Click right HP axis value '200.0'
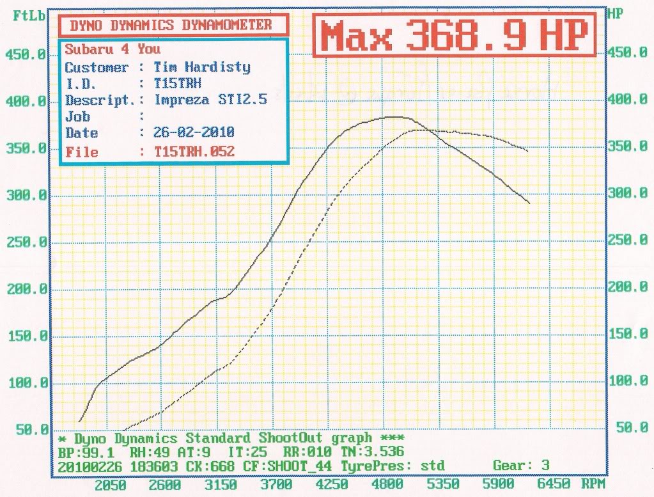 pyautogui.click(x=628, y=287)
